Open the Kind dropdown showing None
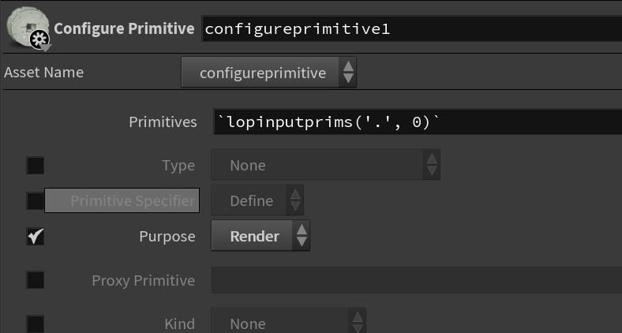The width and height of the screenshot is (622, 333). [288, 322]
